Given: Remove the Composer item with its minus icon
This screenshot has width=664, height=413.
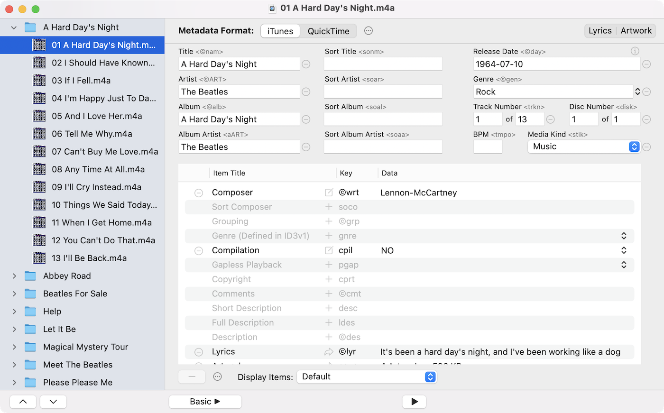Looking at the screenshot, I should 199,193.
